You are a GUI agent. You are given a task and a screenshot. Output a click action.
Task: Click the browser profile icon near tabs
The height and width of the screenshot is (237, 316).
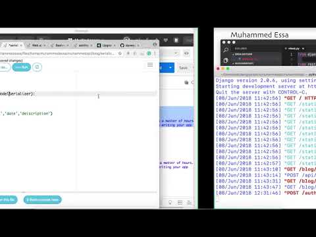[x=155, y=45]
